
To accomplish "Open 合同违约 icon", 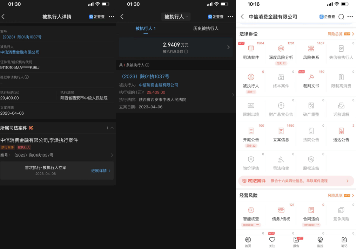I will (311, 210).
